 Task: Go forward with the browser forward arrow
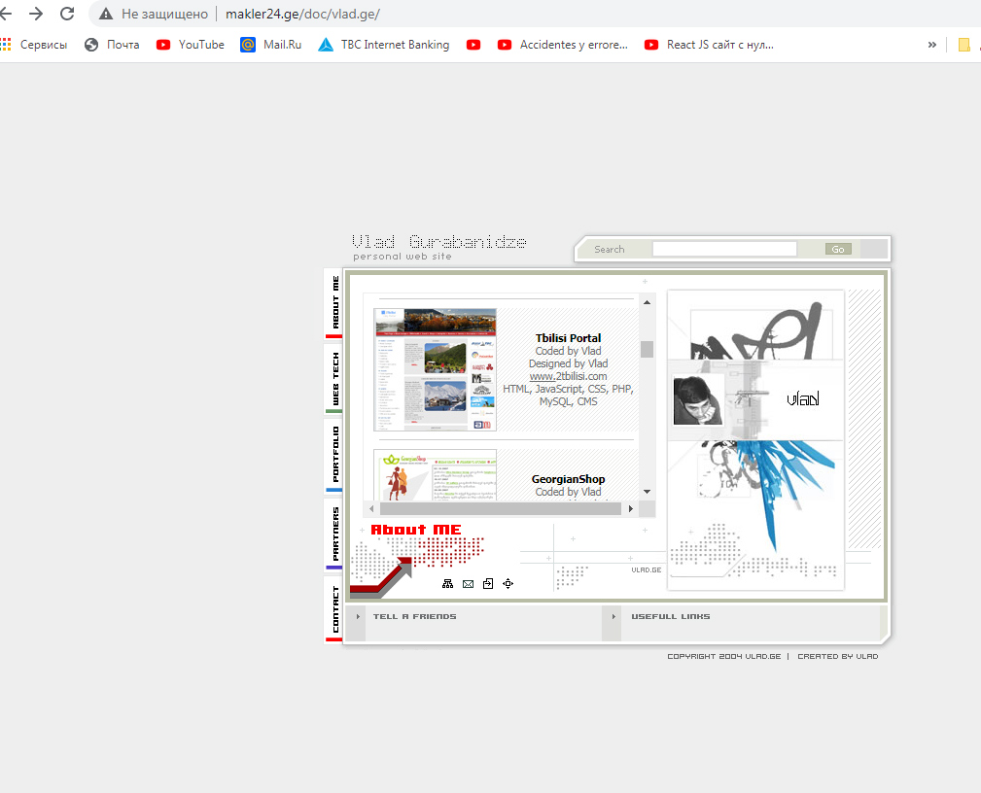36,14
